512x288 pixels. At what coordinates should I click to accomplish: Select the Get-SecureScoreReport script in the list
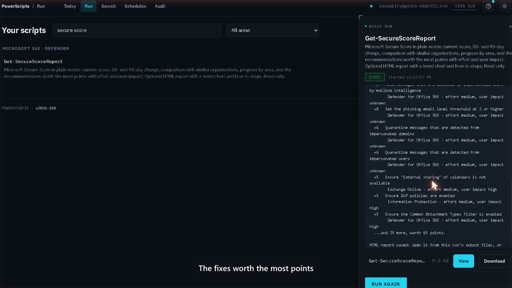click(180, 69)
